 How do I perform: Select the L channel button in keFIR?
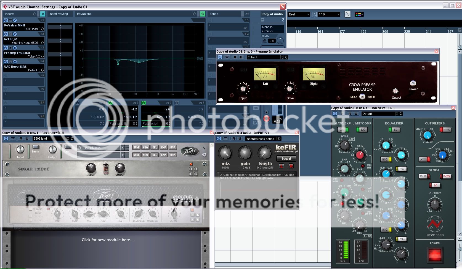pos(281,166)
